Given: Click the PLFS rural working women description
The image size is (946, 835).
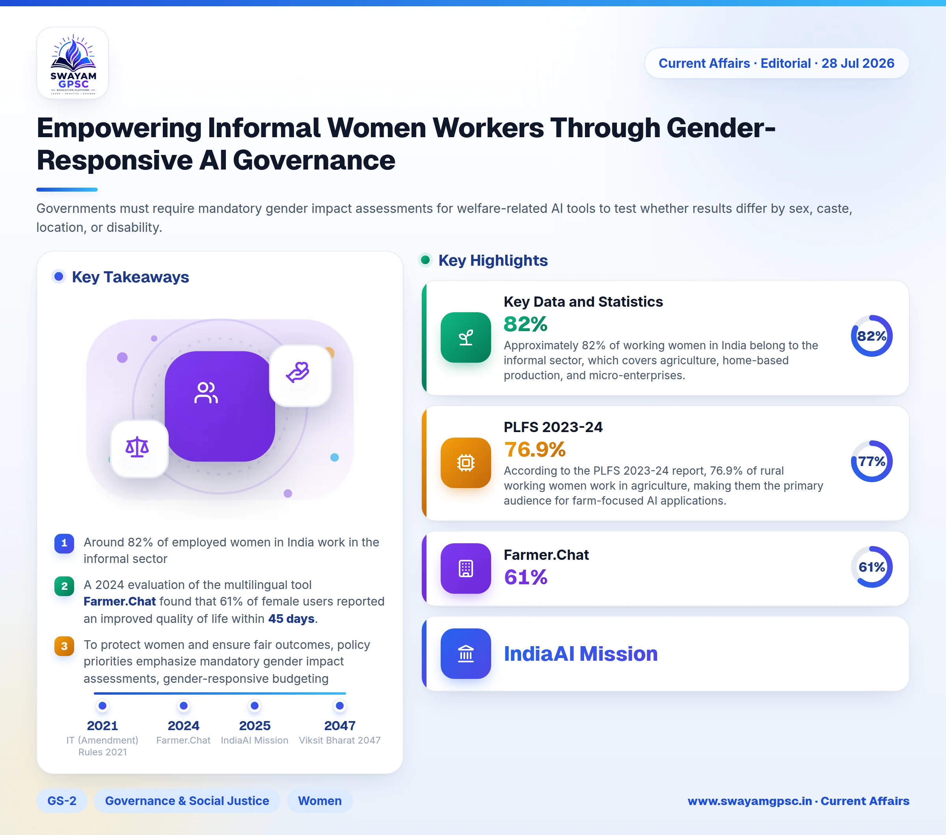Looking at the screenshot, I should pos(664,486).
